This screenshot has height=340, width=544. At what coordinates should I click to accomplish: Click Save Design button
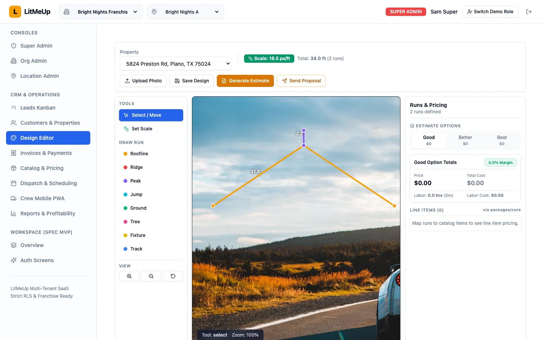click(192, 81)
